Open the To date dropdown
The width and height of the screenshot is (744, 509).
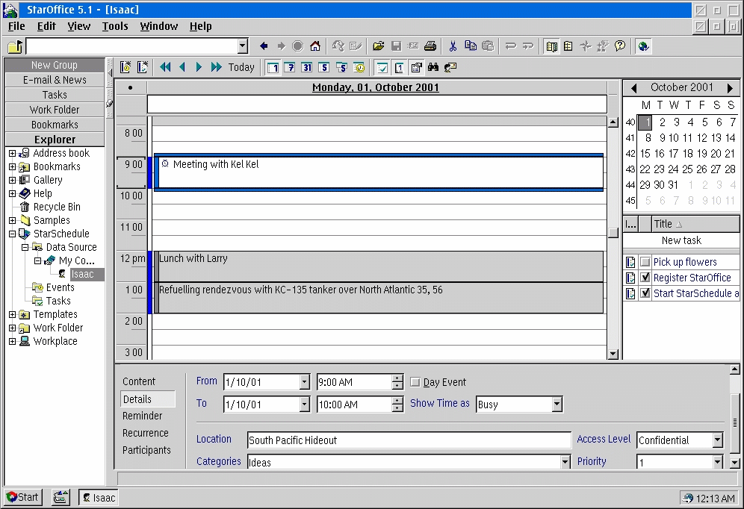tap(305, 405)
